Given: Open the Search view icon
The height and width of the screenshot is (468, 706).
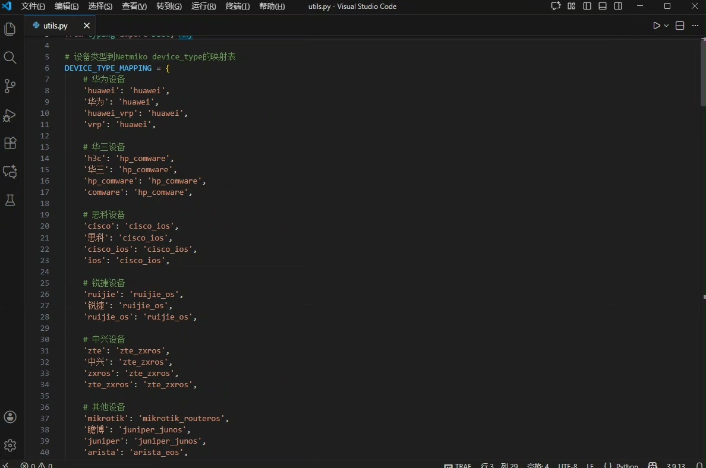Looking at the screenshot, I should point(10,58).
